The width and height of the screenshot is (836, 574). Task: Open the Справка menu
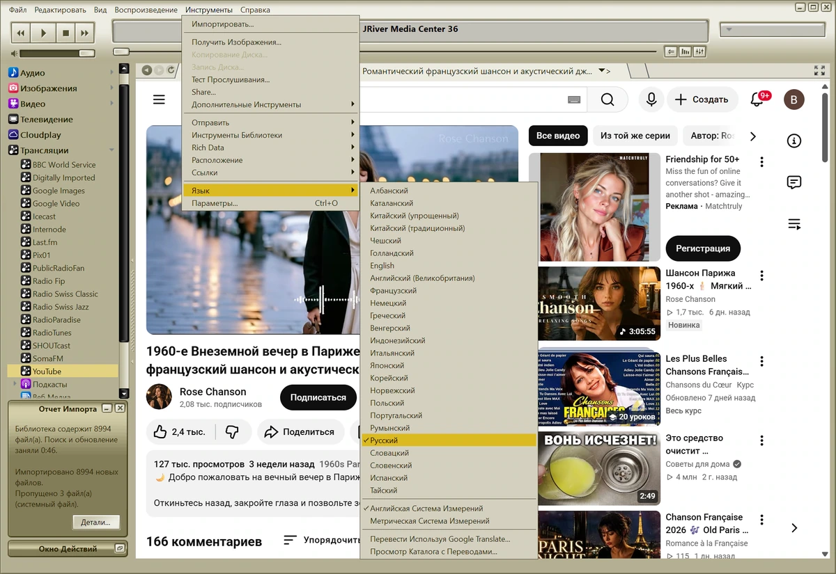[x=255, y=10]
